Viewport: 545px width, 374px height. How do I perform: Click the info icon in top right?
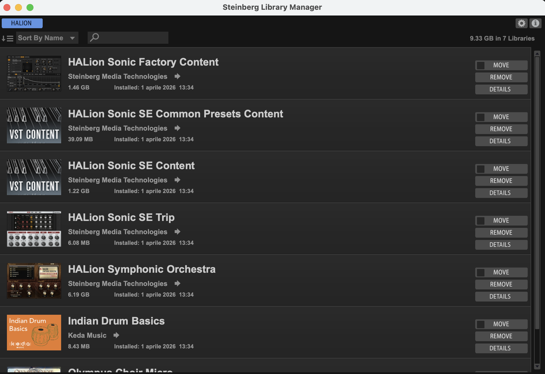[535, 23]
